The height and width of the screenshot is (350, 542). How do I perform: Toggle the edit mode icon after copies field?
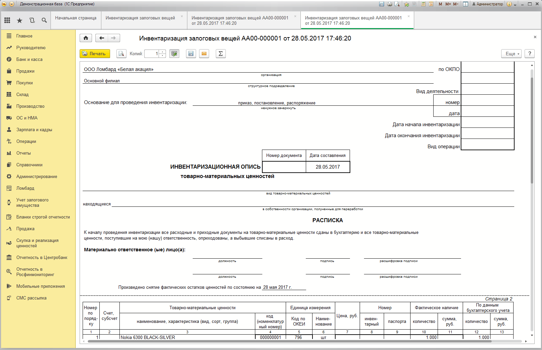click(174, 54)
